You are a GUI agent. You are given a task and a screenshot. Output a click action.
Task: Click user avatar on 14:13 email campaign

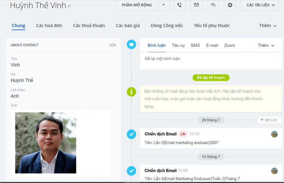(x=274, y=134)
